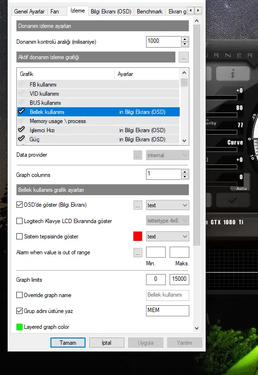
Task: Open the Data provider internal dropdown
Action: [168, 155]
